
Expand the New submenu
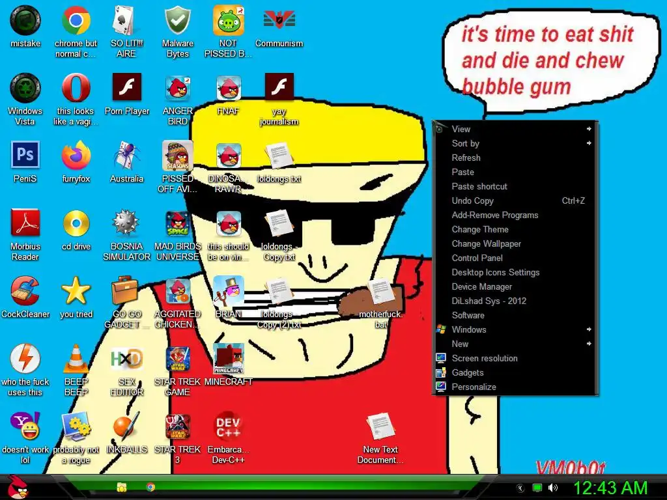515,344
